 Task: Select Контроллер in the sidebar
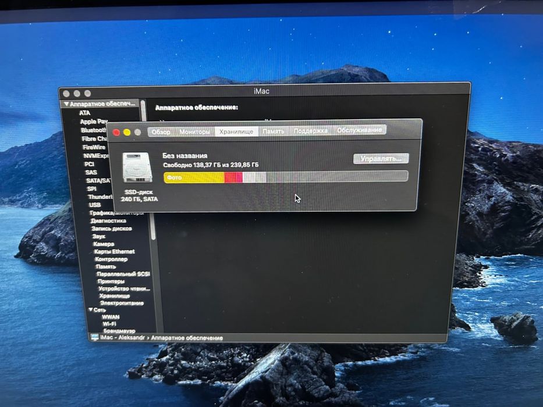pos(111,259)
